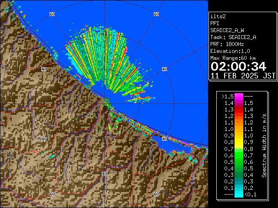Click the '40' range label southwest of the radar
This screenshot has height=208, width=278.
coord(44,139)
